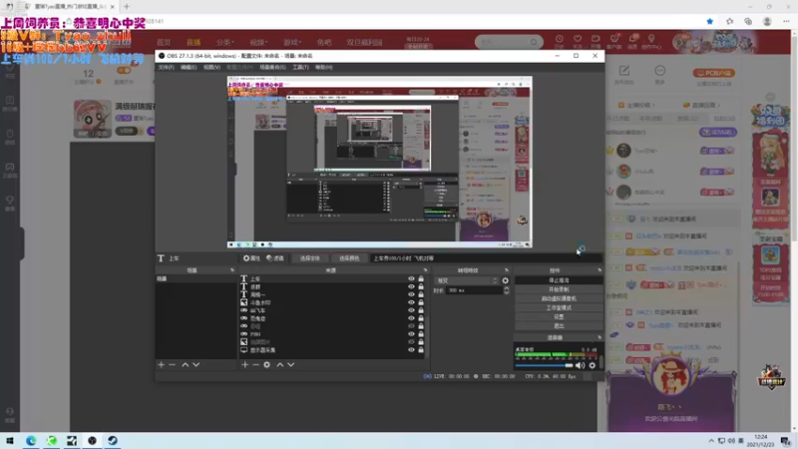Remove the selected scene with the minus icon
798x449 pixels.
click(172, 364)
